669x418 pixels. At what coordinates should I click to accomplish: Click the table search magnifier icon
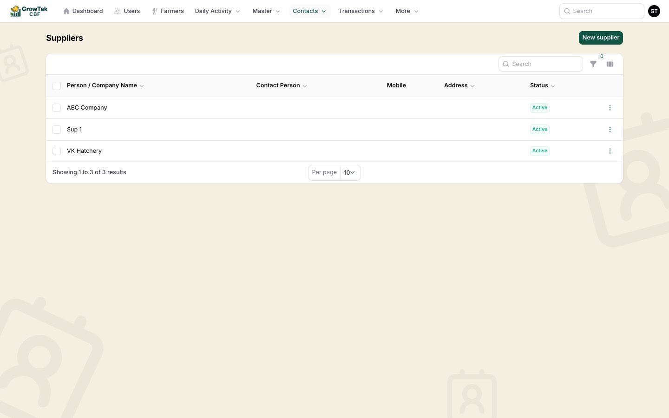click(x=506, y=64)
